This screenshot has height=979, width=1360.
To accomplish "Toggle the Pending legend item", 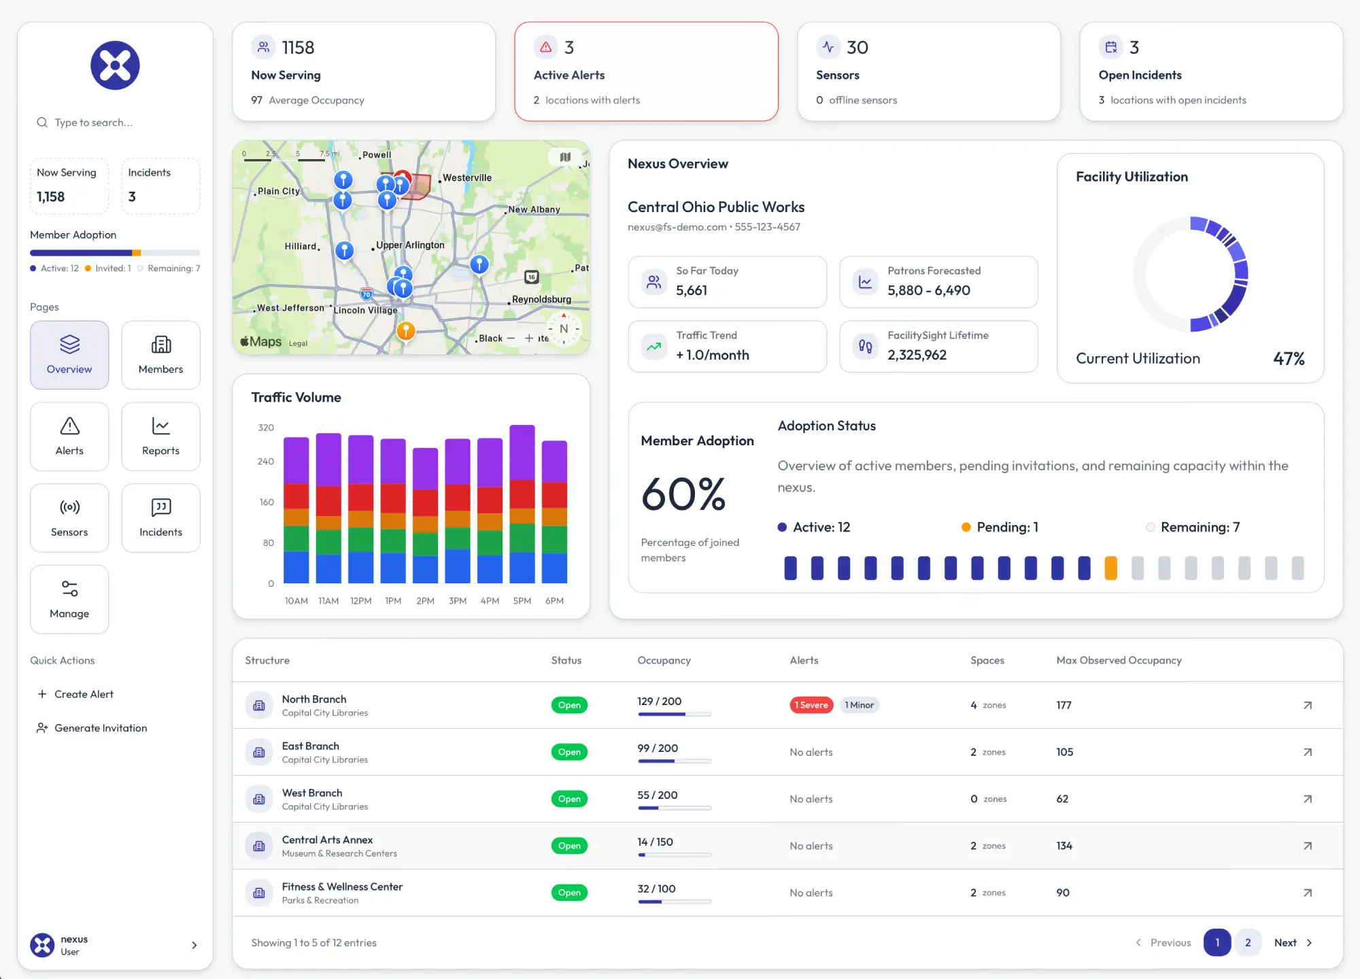I will click(999, 527).
